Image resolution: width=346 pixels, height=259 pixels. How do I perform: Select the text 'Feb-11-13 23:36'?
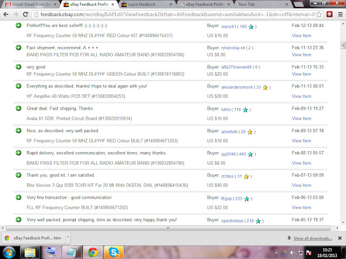[x=308, y=47]
